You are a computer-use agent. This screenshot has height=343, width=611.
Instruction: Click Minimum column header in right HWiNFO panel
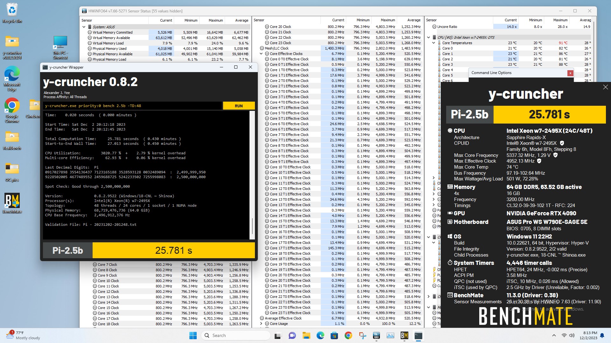[532, 20]
